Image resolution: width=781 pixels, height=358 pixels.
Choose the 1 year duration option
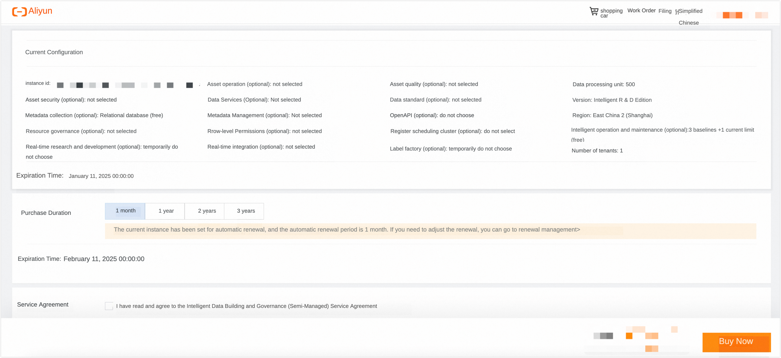pyautogui.click(x=165, y=211)
